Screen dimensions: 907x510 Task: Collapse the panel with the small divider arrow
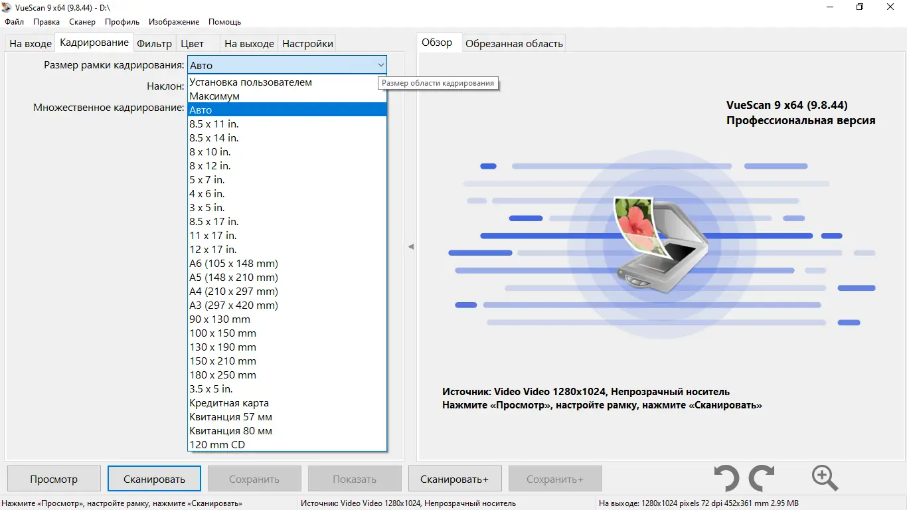[410, 246]
